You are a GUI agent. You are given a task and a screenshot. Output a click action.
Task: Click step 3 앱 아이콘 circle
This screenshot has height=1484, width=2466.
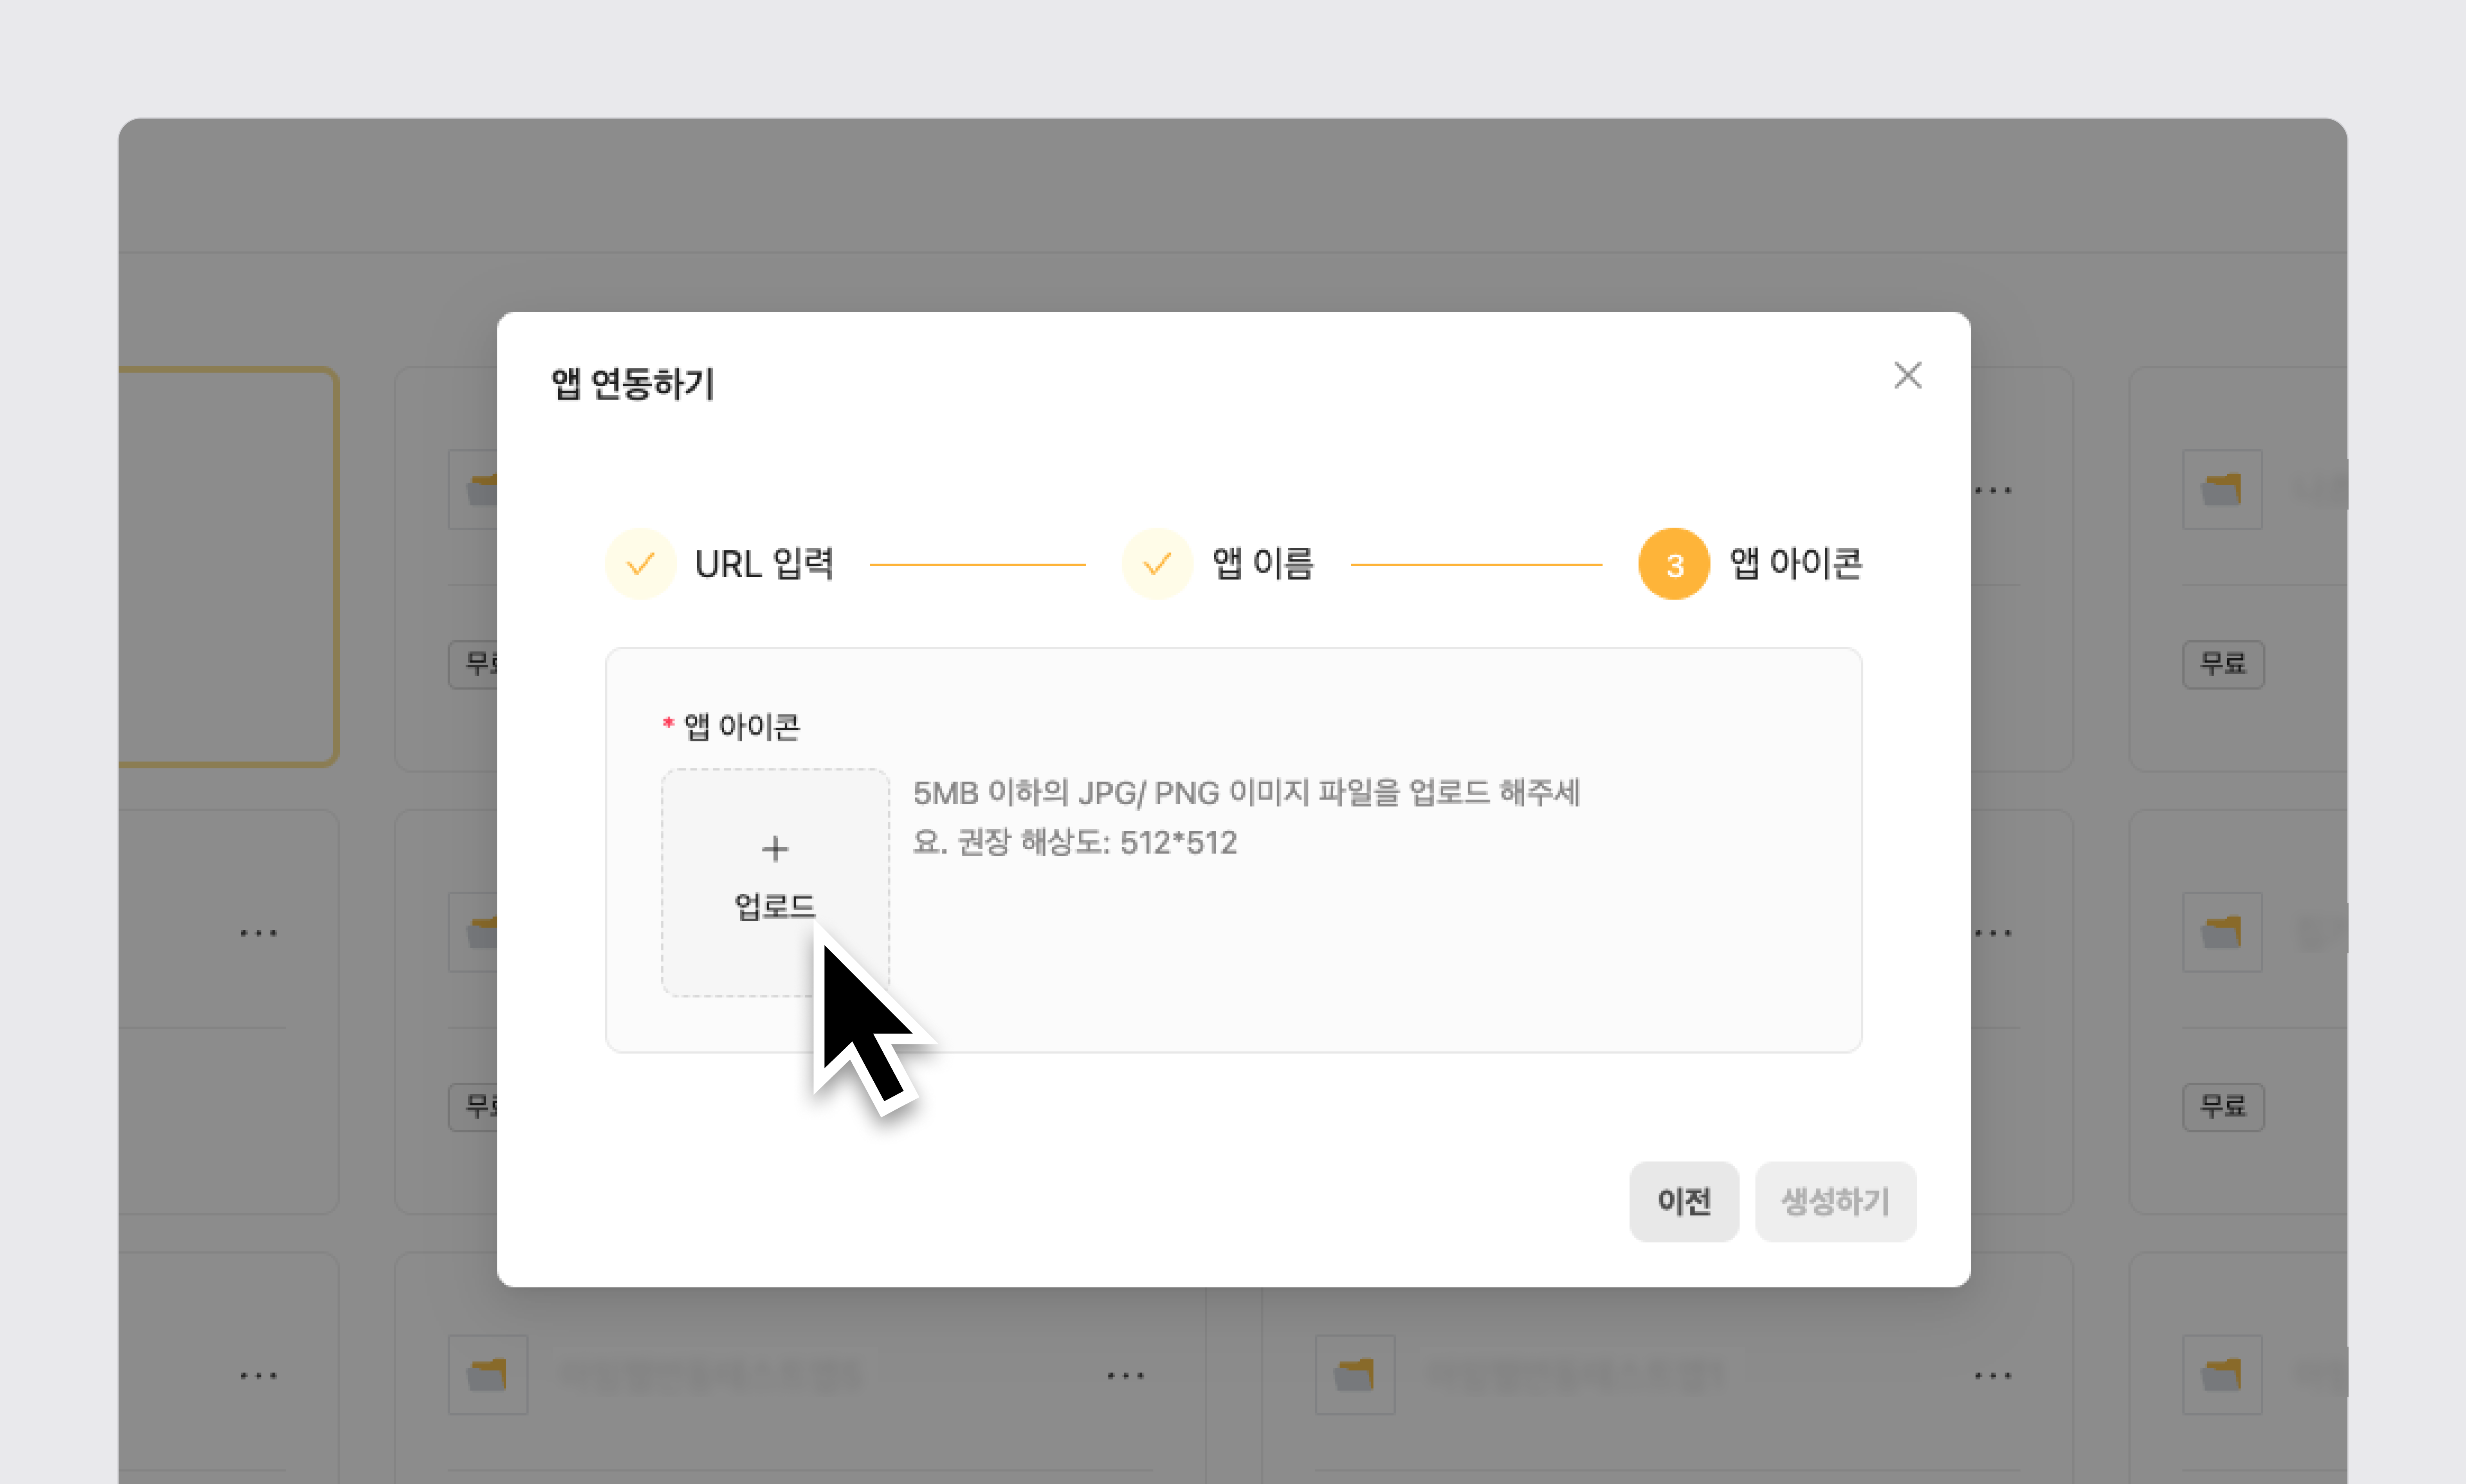[1674, 564]
